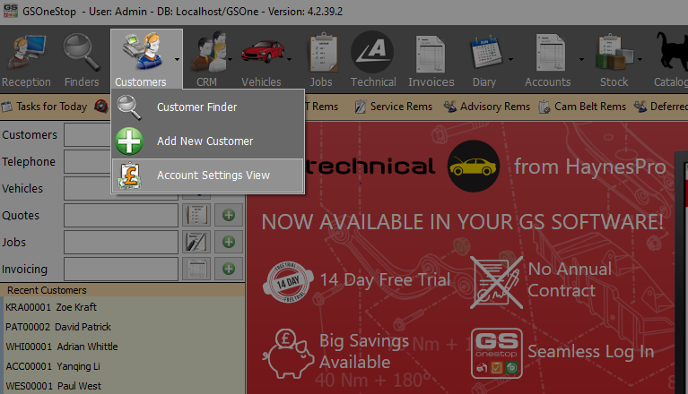This screenshot has height=394, width=688.
Task: Open the CRM people icon
Action: click(208, 59)
